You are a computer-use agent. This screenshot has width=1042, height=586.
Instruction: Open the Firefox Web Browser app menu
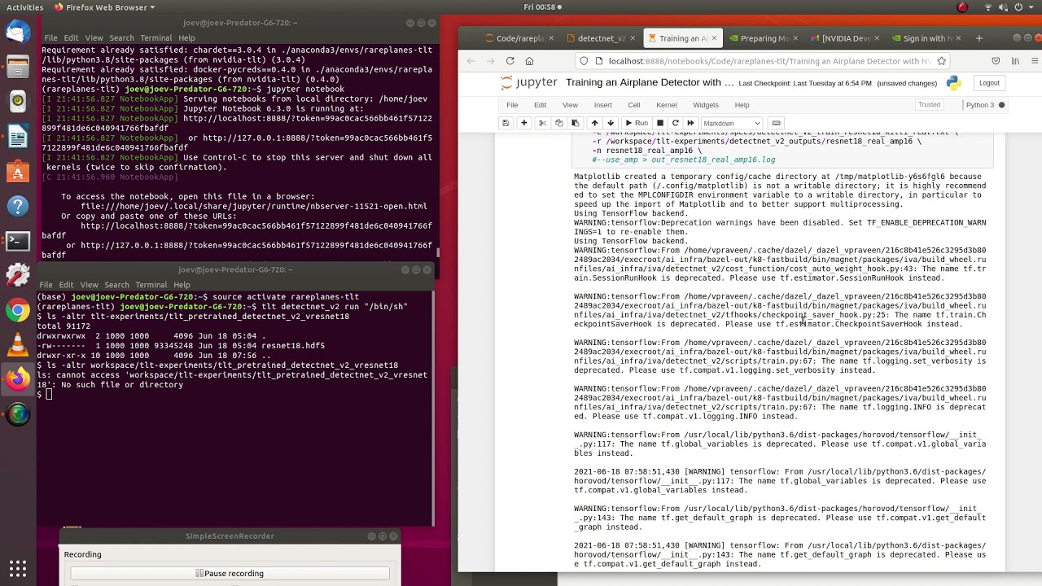104,7
